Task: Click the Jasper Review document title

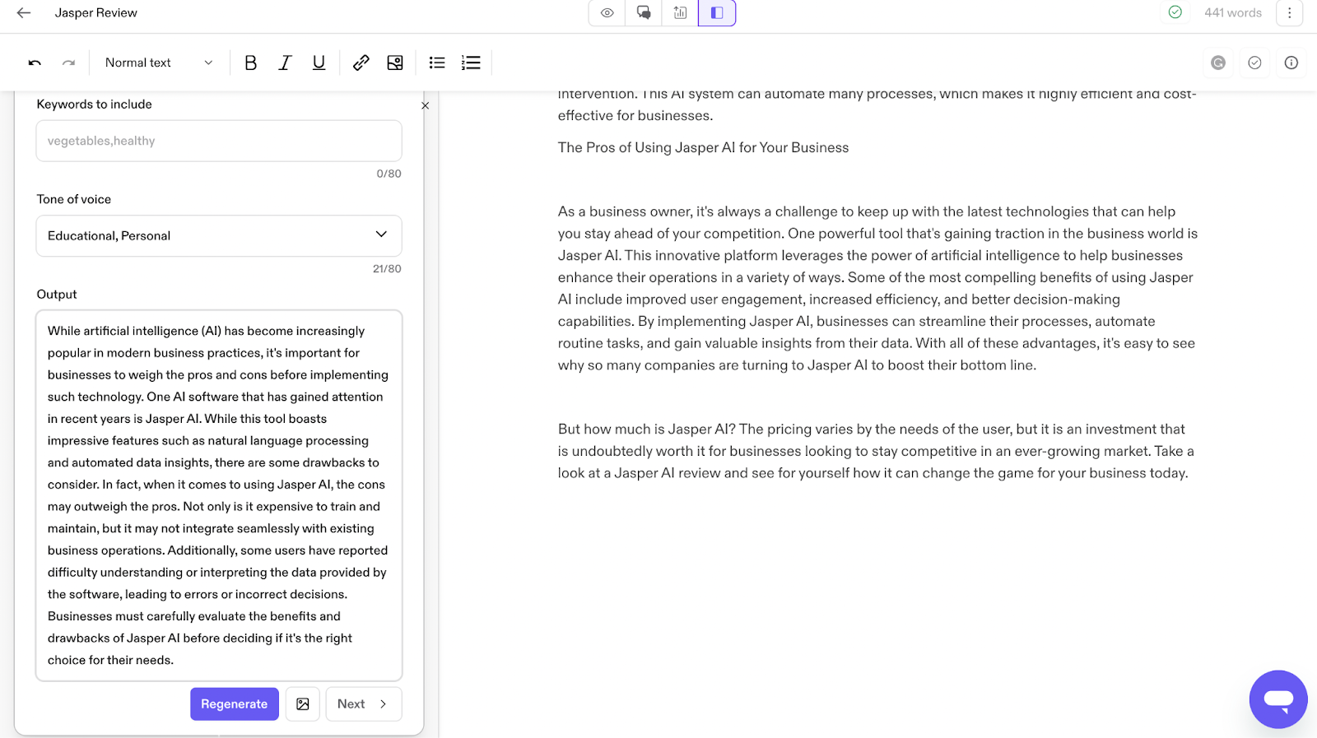Action: tap(96, 13)
